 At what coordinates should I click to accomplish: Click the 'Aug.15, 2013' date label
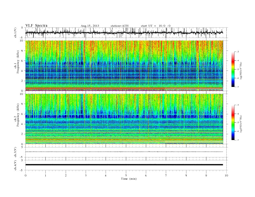coord(90,26)
